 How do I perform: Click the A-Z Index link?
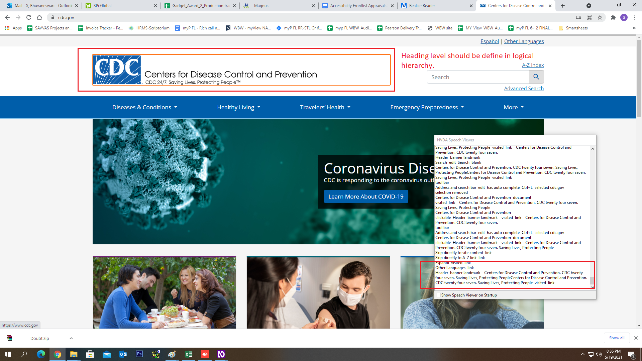coord(532,65)
